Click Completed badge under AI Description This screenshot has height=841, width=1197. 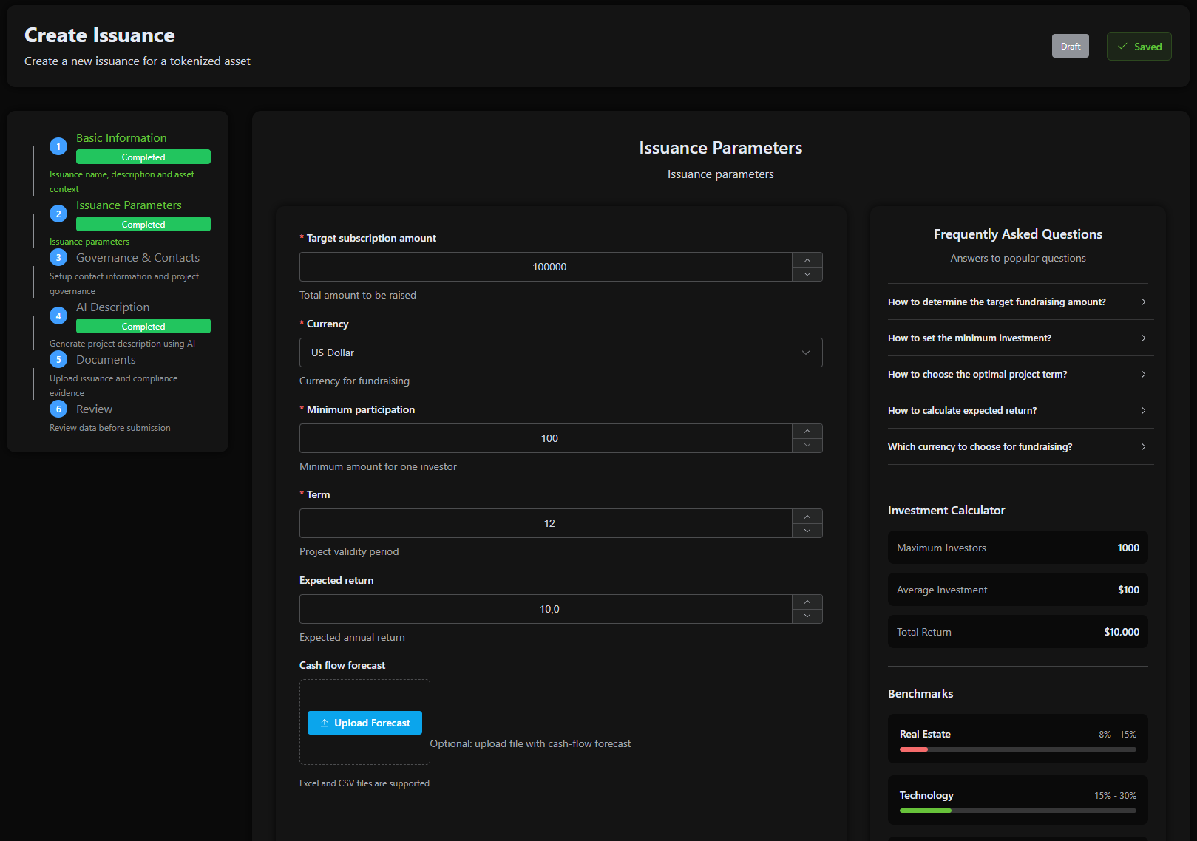[x=143, y=326]
